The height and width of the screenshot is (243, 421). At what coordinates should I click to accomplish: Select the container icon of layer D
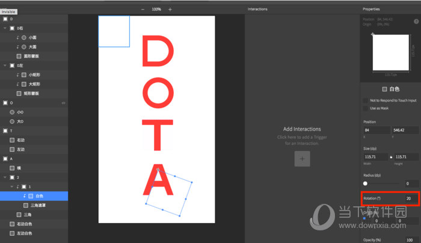[x=5, y=19]
